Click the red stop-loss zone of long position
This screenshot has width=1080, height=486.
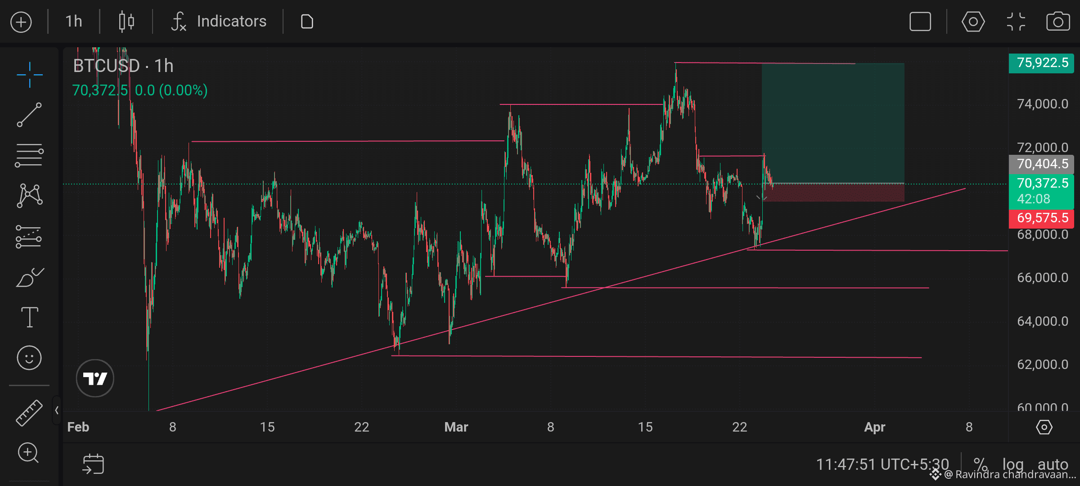(833, 193)
